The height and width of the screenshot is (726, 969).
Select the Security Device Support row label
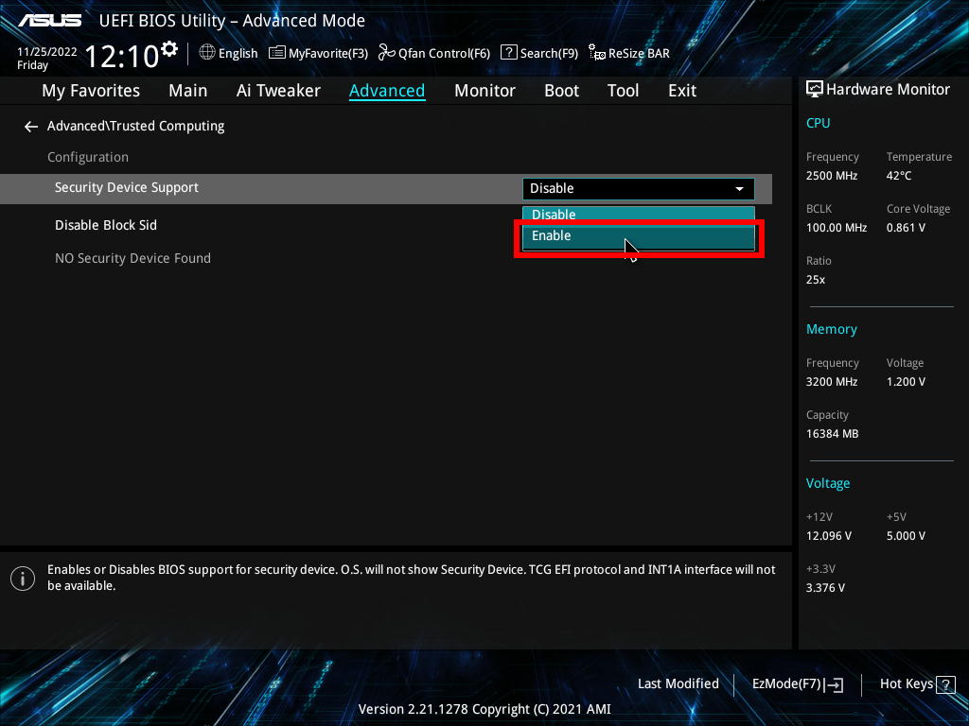tap(127, 188)
